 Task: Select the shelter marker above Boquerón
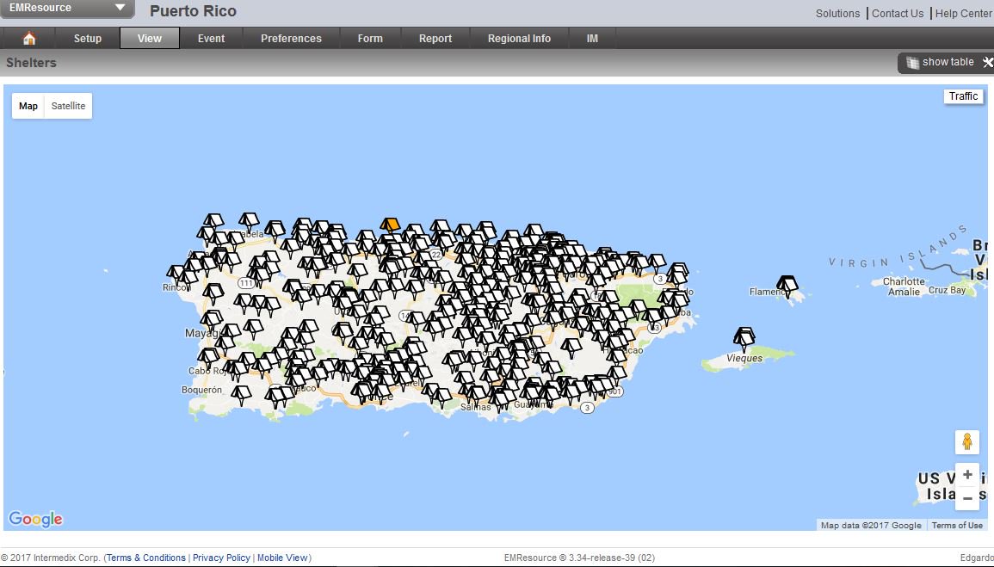[x=241, y=395]
